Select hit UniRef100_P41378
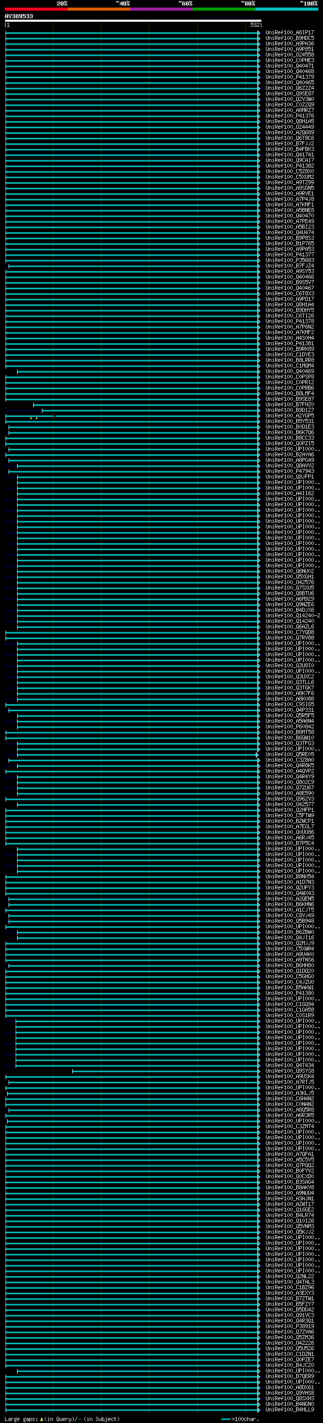Screen dimensions: 323x1423 coord(289,322)
